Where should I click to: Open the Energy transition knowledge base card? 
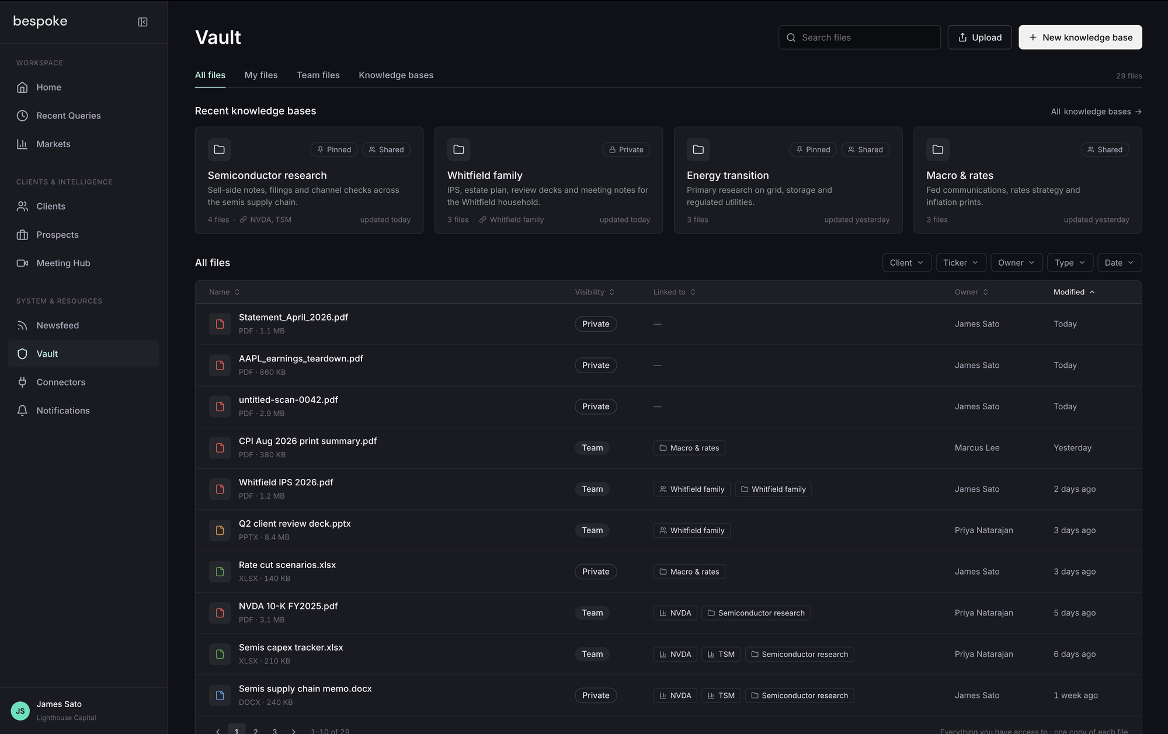point(788,180)
